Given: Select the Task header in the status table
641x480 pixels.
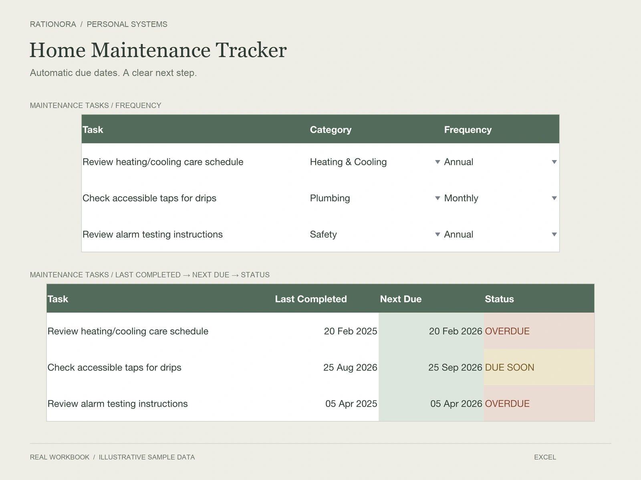Looking at the screenshot, I should click(58, 299).
